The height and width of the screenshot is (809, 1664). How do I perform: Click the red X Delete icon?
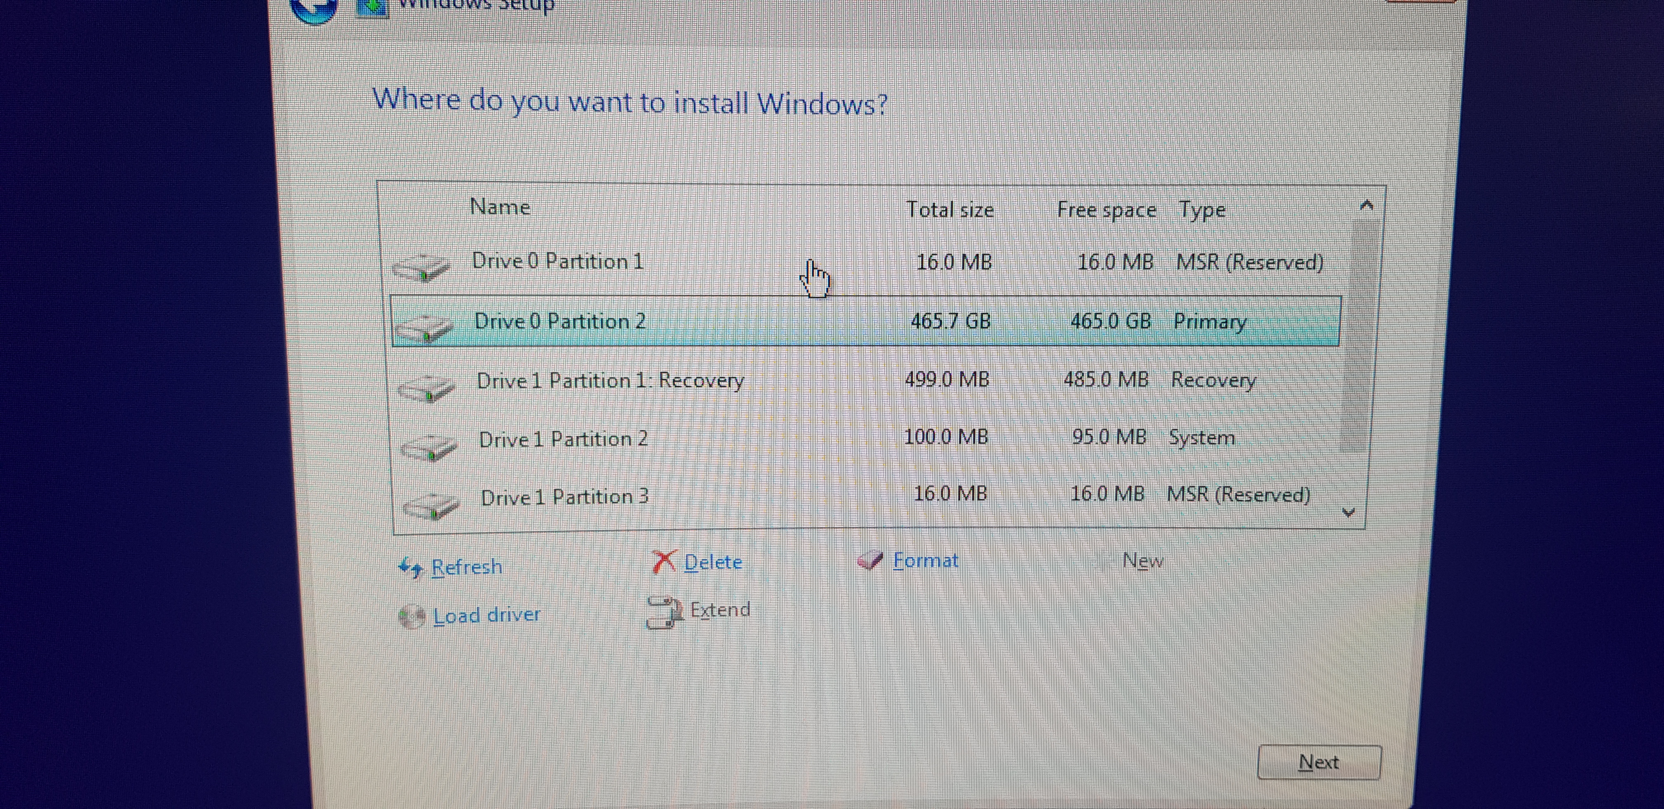click(x=664, y=562)
